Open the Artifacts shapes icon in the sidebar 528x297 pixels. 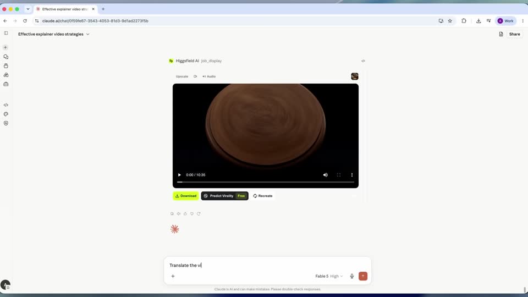coord(5,75)
